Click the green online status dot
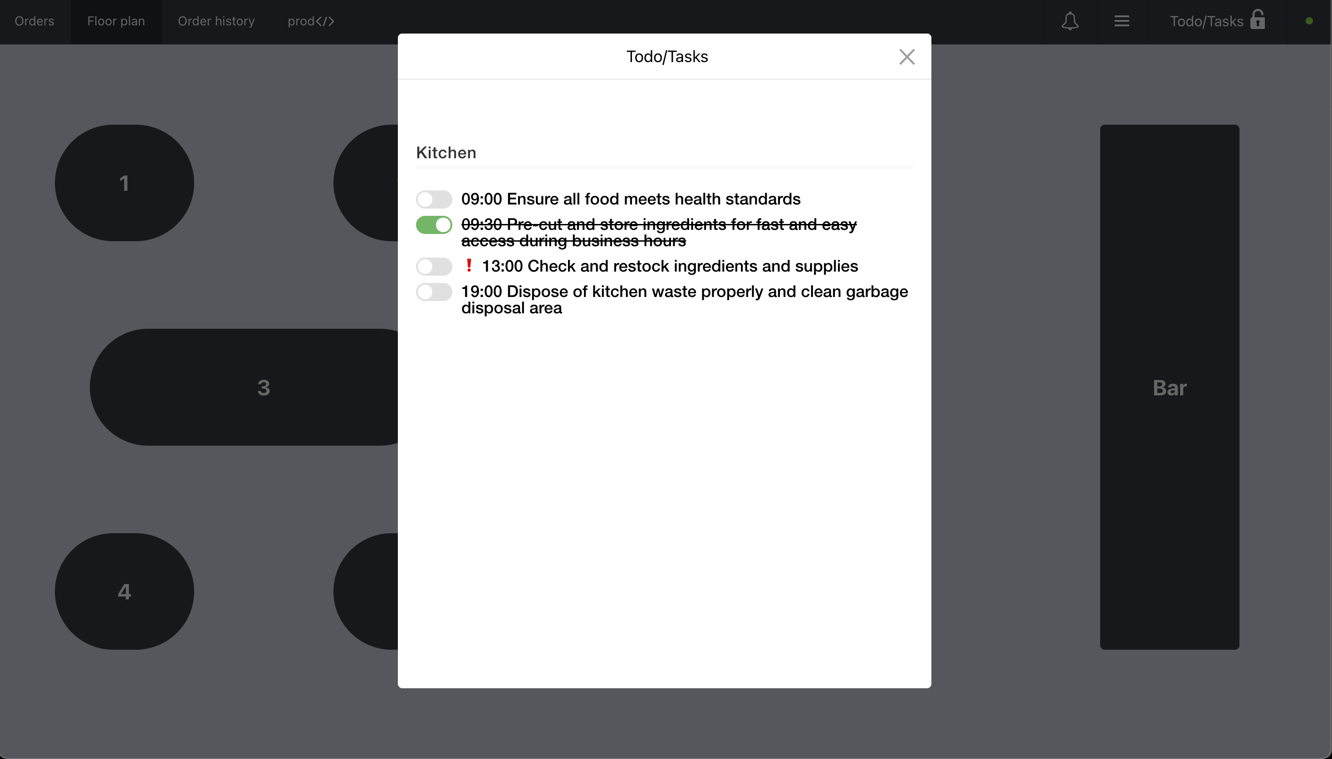Image resolution: width=1332 pixels, height=759 pixels. (x=1309, y=21)
